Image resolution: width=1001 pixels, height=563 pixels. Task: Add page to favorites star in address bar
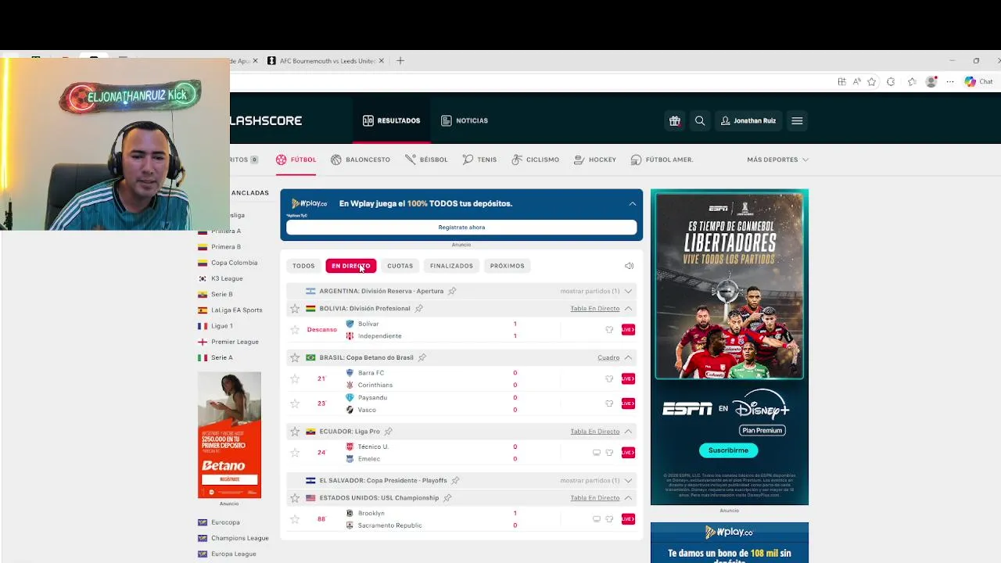[871, 81]
